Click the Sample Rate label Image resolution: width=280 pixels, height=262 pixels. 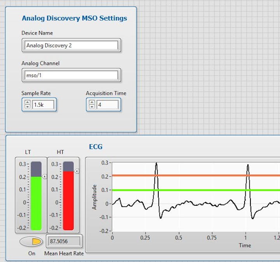coord(36,93)
